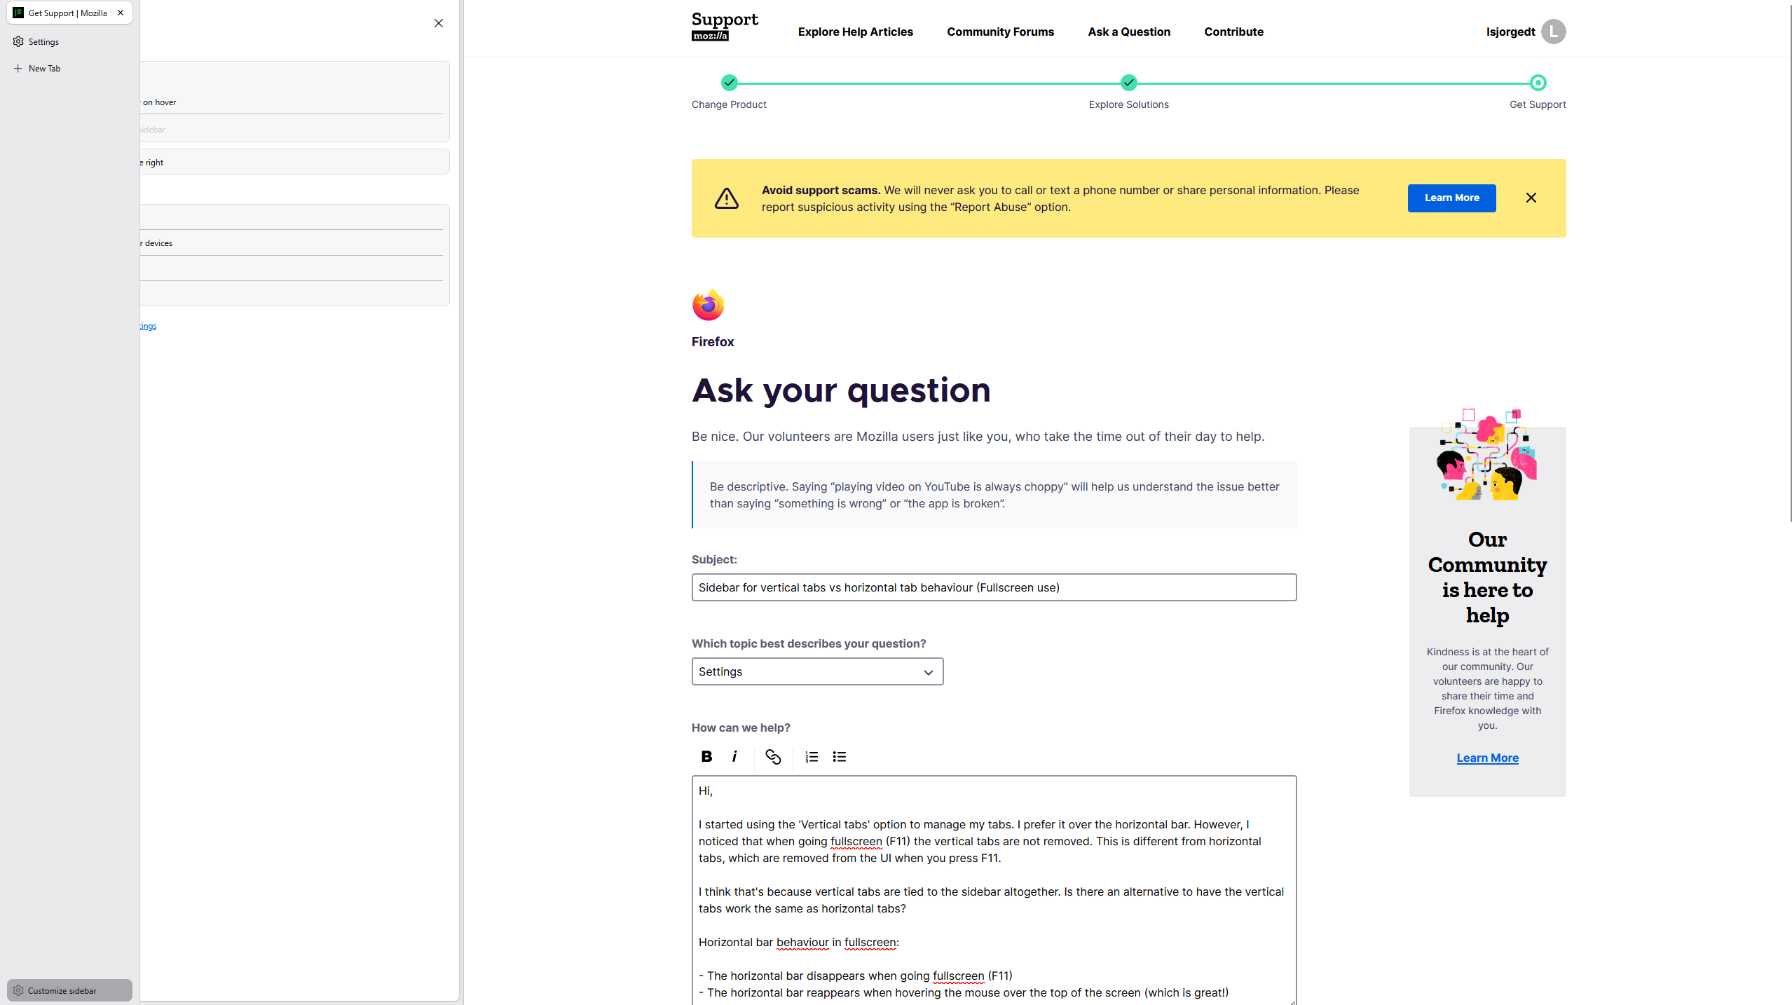The image size is (1792, 1005).
Task: Click the plus icon for New Tab
Action: click(18, 68)
